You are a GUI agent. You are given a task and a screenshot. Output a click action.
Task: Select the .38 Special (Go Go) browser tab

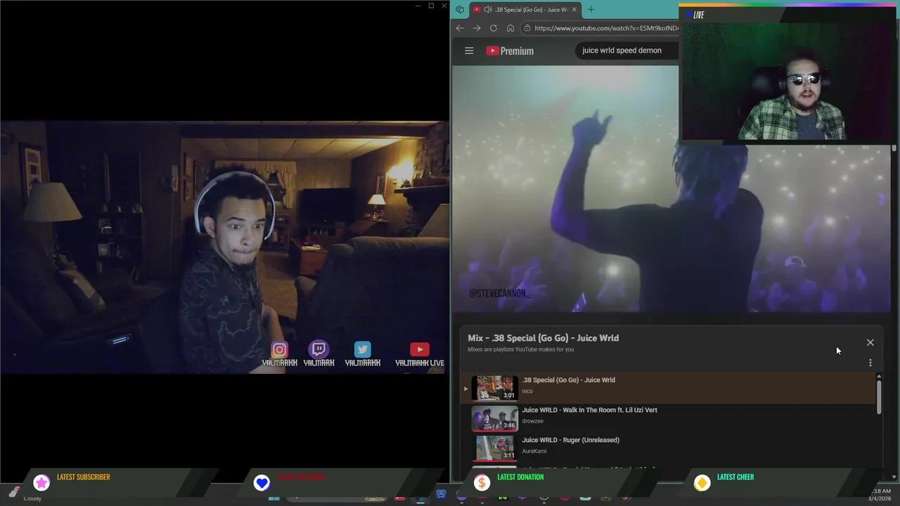pos(525,10)
